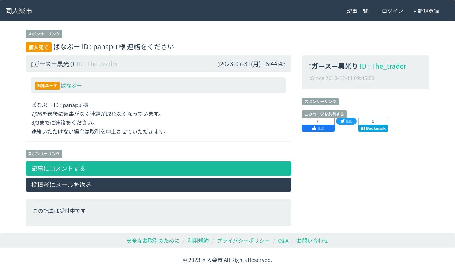Viewport: 455px width, 264px height.
Task: Click the このページを共有する label
Action: pos(324,114)
